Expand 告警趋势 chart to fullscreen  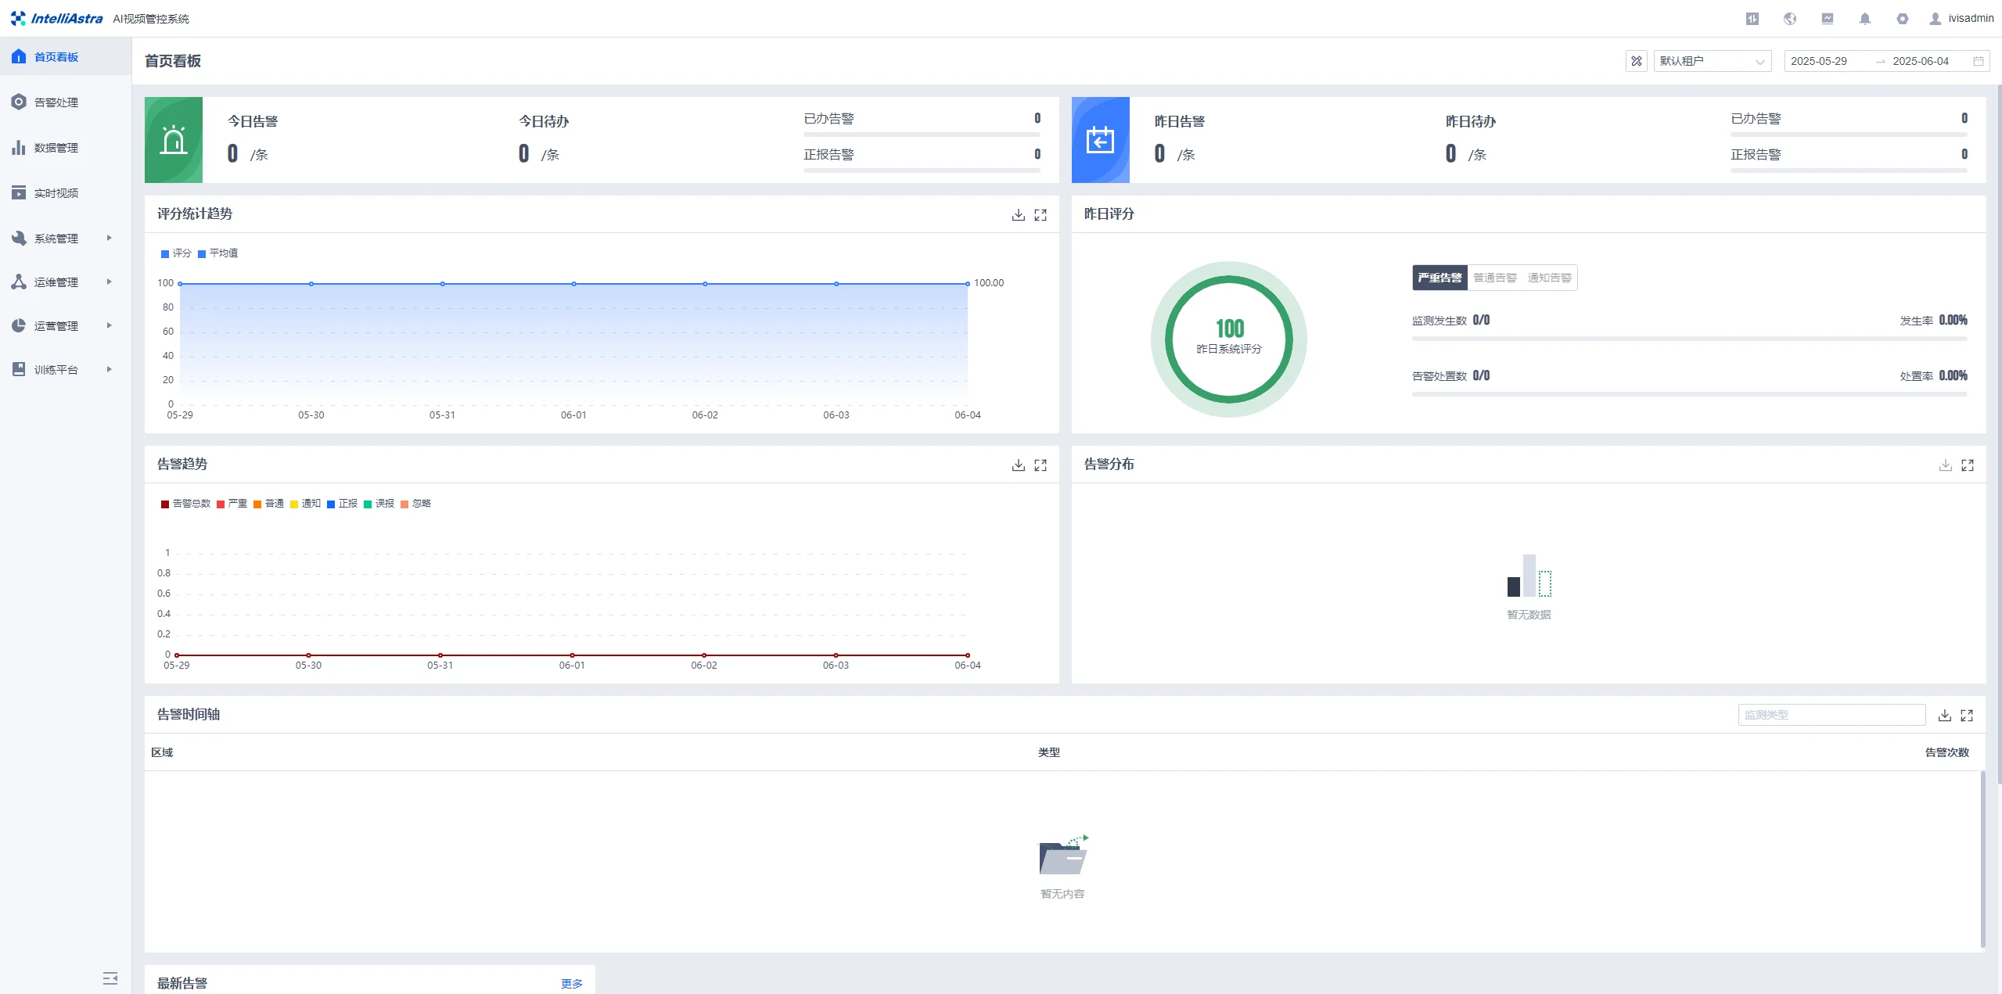[1041, 465]
